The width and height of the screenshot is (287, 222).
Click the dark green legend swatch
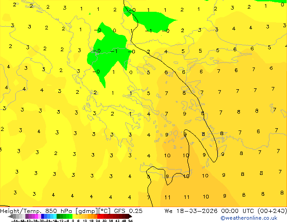[58, 216]
